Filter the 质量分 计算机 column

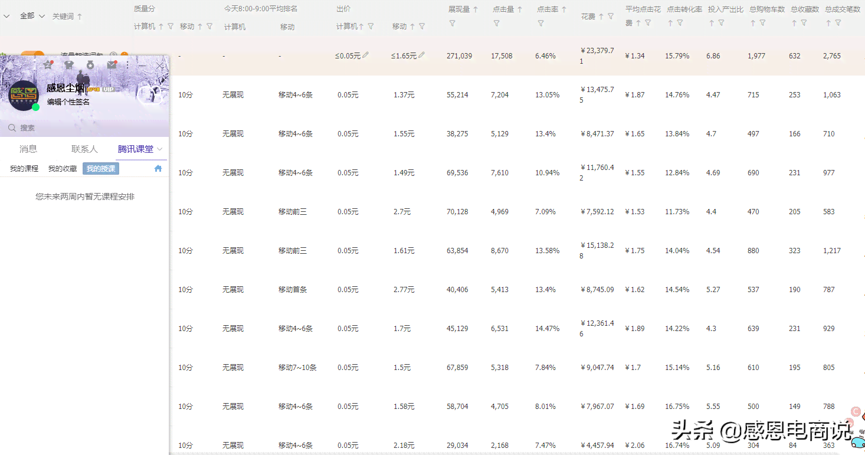tap(171, 27)
